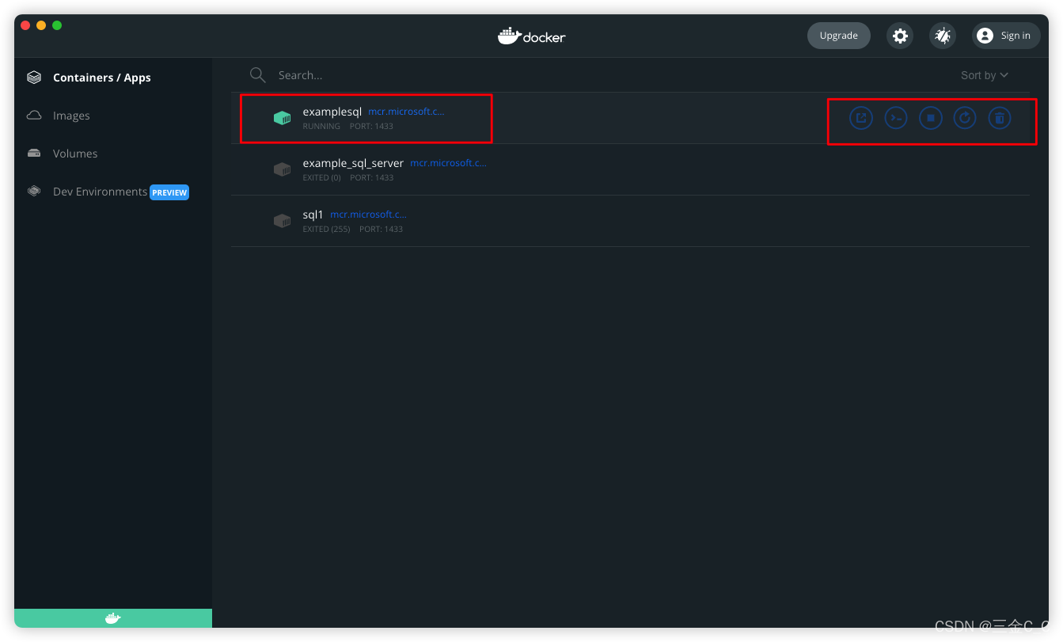Image resolution: width=1063 pixels, height=642 pixels.
Task: Open the troubleshoot bug icon
Action: [x=943, y=36]
